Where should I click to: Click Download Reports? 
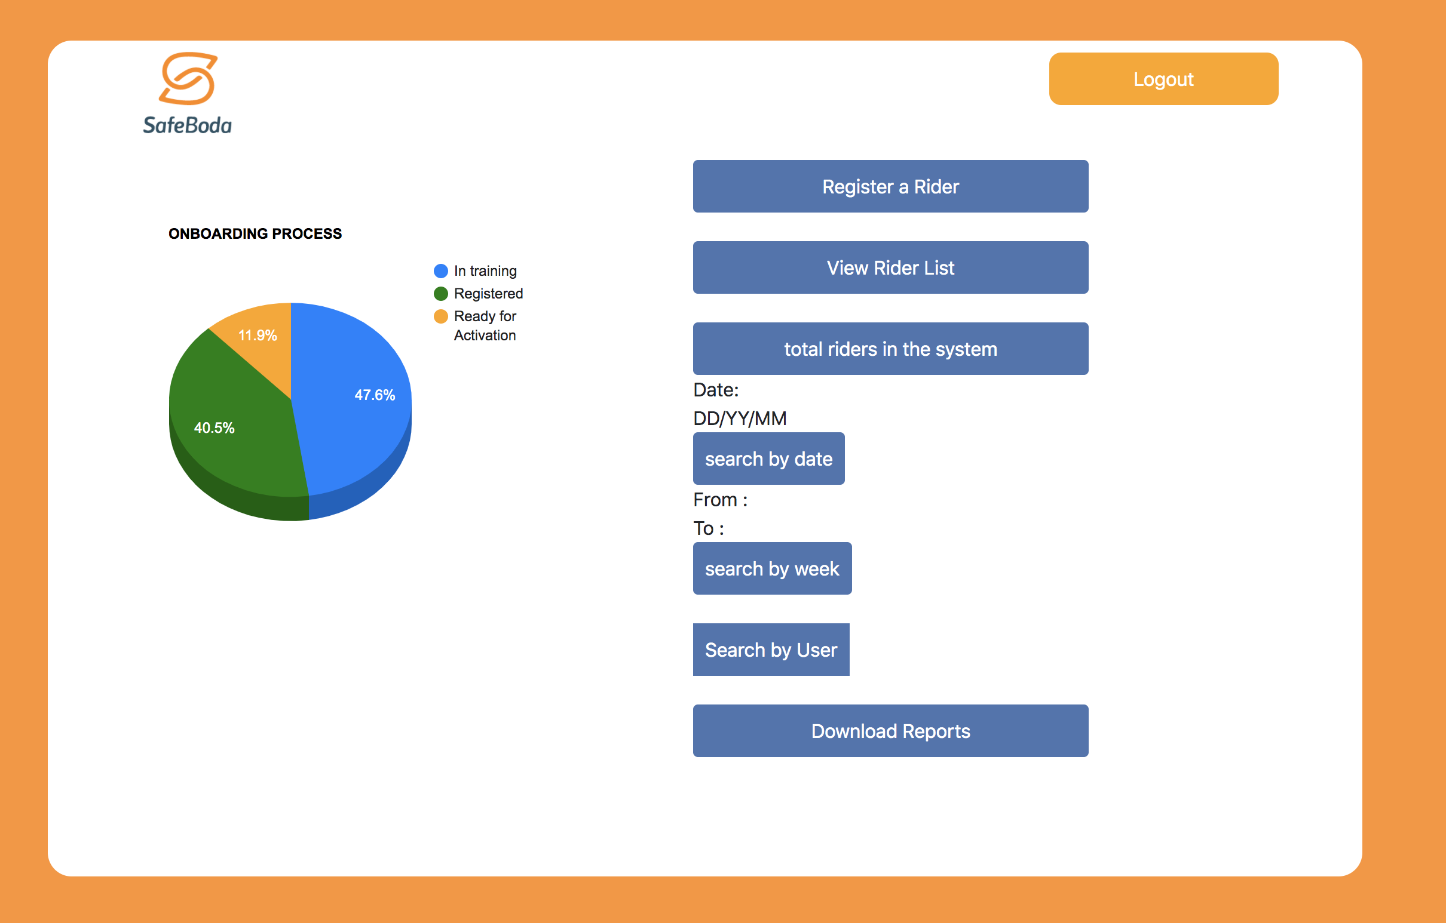tap(890, 730)
